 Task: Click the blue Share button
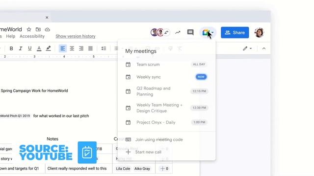click(x=235, y=33)
